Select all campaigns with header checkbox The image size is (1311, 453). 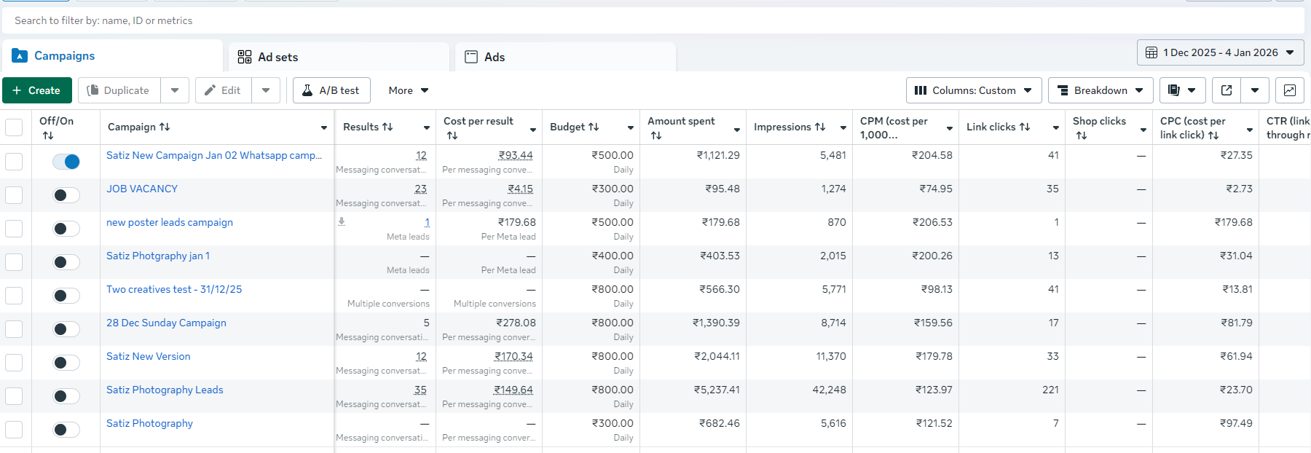(14, 127)
